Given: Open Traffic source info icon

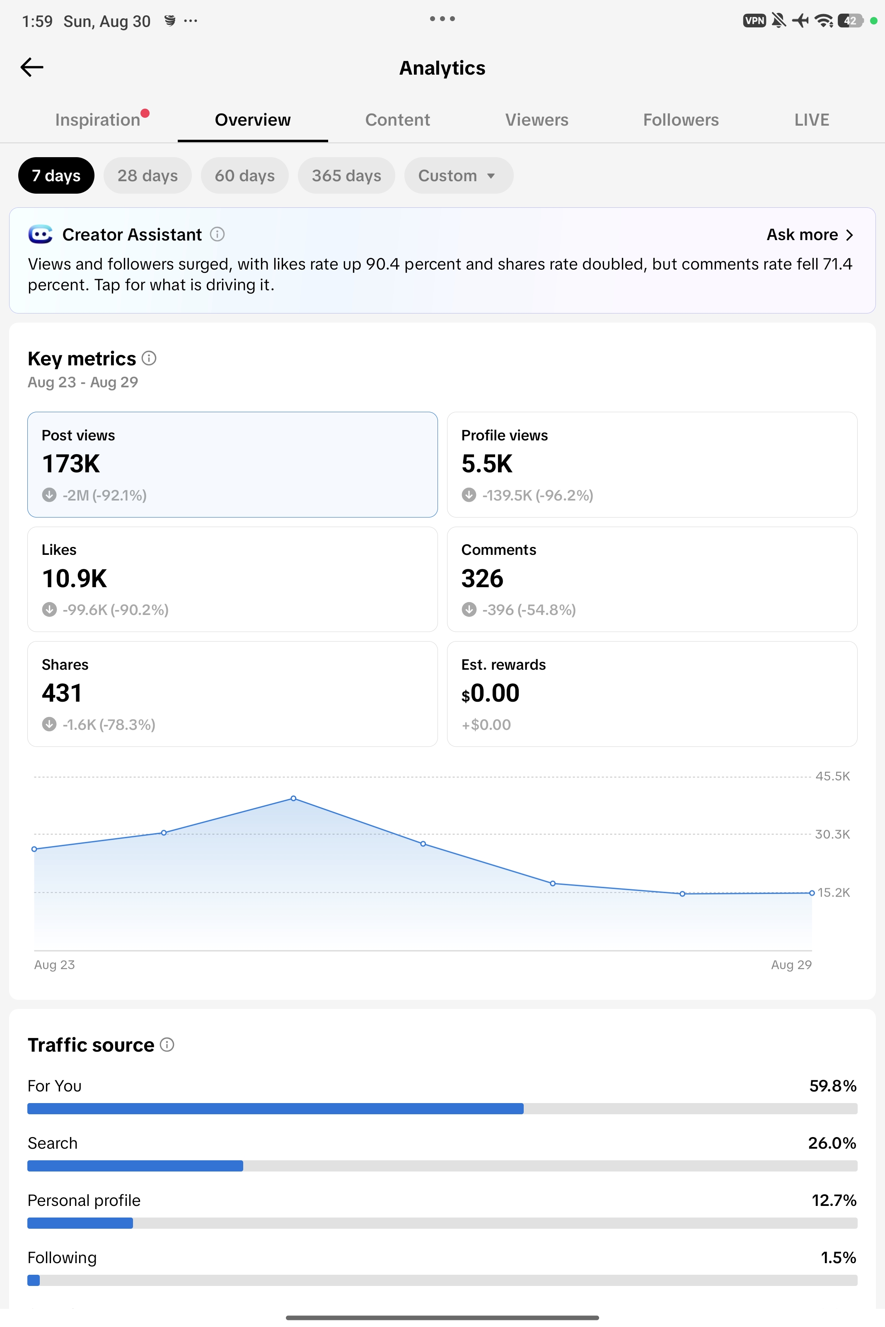Looking at the screenshot, I should tap(167, 1045).
